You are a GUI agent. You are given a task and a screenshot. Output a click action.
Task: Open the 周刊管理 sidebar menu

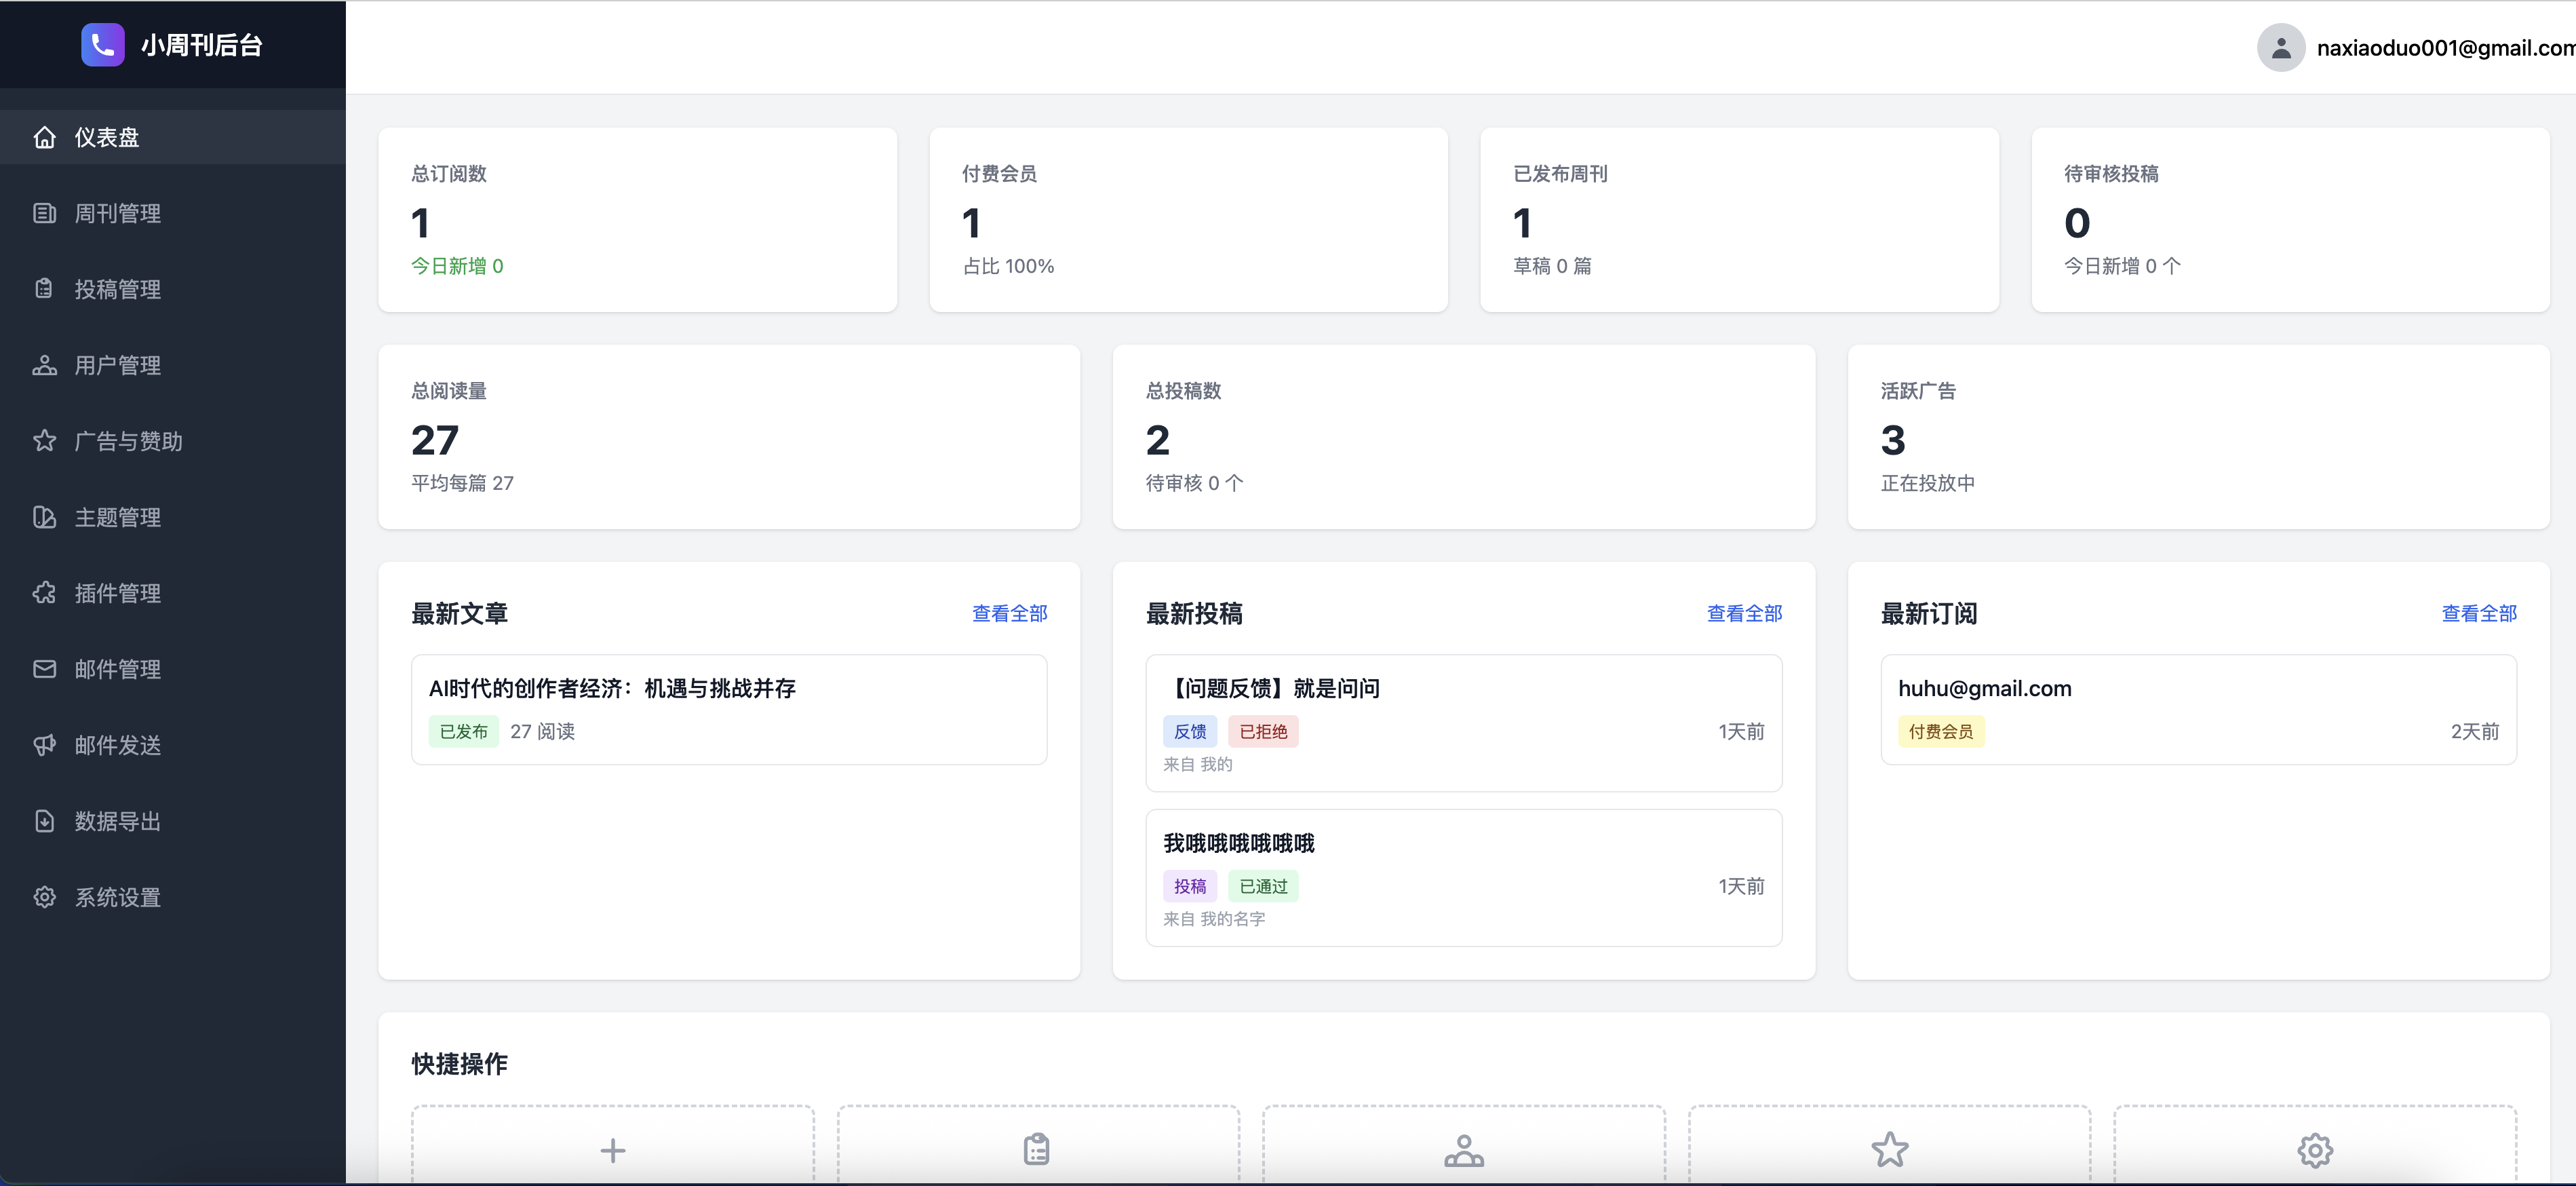118,213
